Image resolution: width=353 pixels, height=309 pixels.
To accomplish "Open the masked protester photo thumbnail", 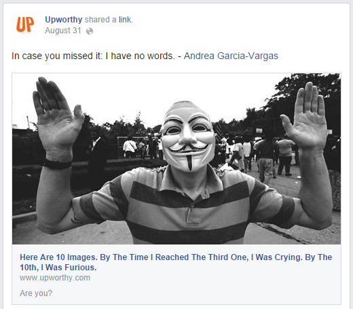I will [x=176, y=158].
